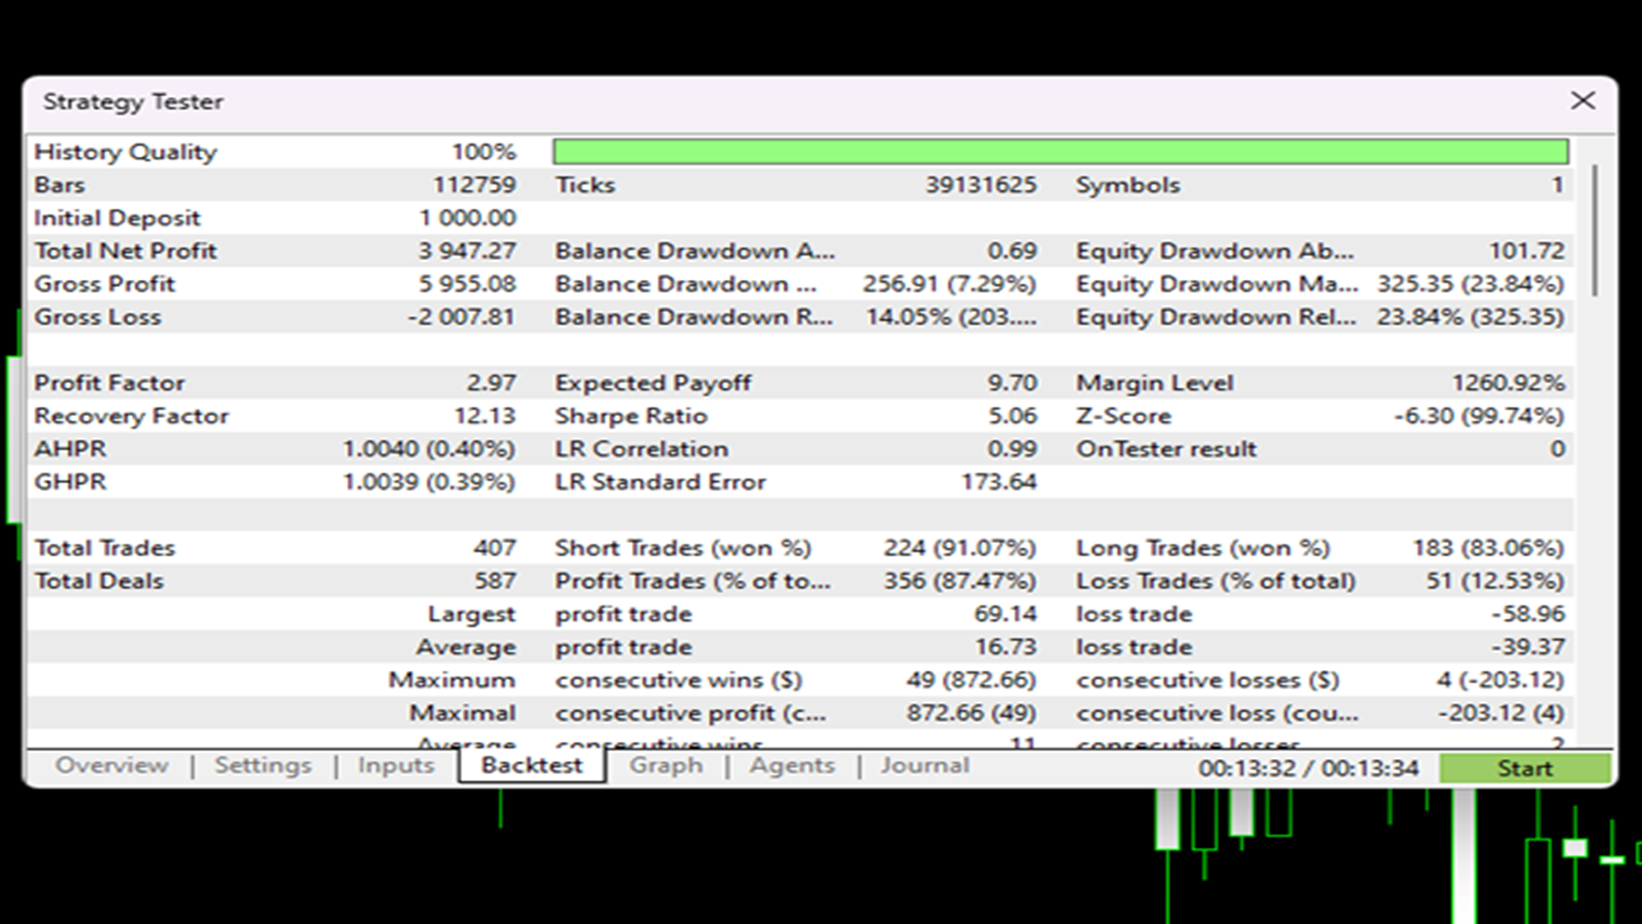Click the Short Trades value 224 (91.07%)
Viewport: 1642px width, 924px height.
(x=960, y=548)
